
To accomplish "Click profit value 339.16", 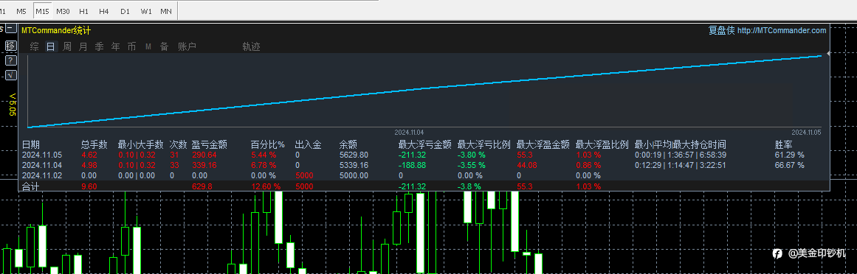I will click(204, 166).
